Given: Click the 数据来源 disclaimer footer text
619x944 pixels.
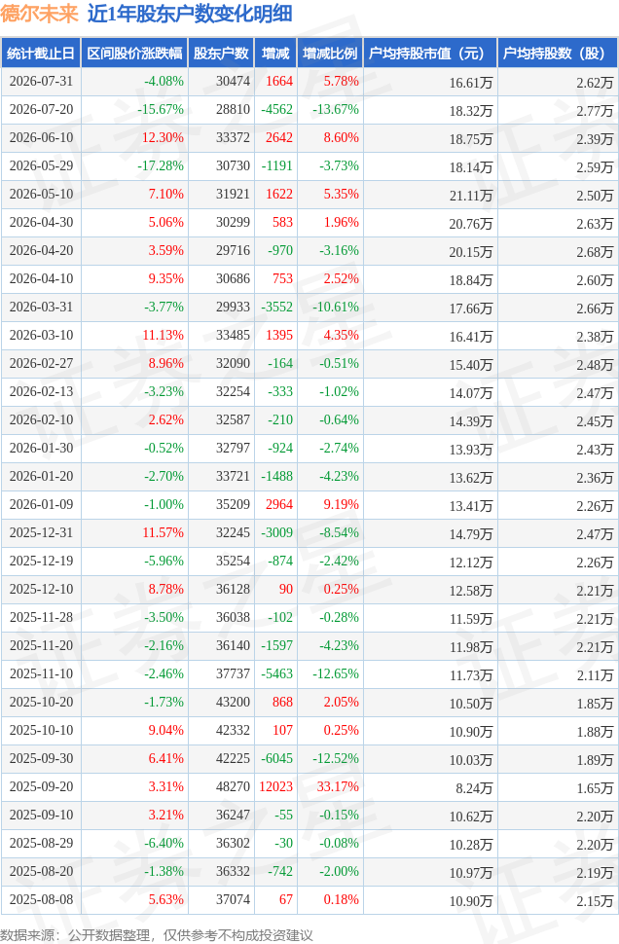Looking at the screenshot, I should click(157, 935).
